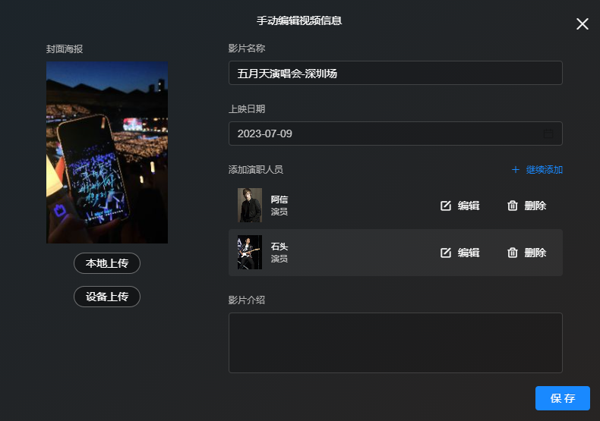
Task: Focus the 影片名称 input field
Action: coord(395,73)
